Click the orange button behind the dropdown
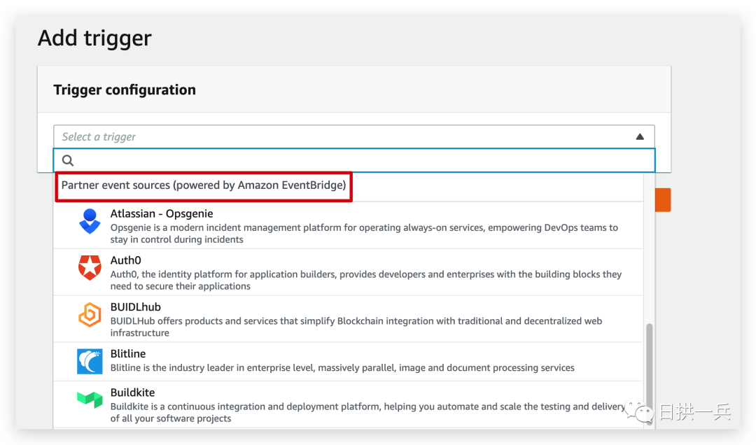This screenshot has height=445, width=756. [662, 200]
